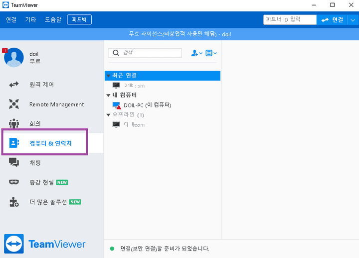Click the augmented reality headset icon

coord(14,182)
